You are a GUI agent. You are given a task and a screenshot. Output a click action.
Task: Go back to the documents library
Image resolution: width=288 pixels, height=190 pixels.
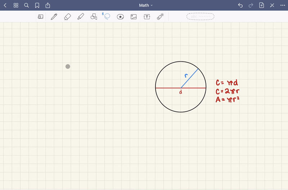click(x=5, y=5)
